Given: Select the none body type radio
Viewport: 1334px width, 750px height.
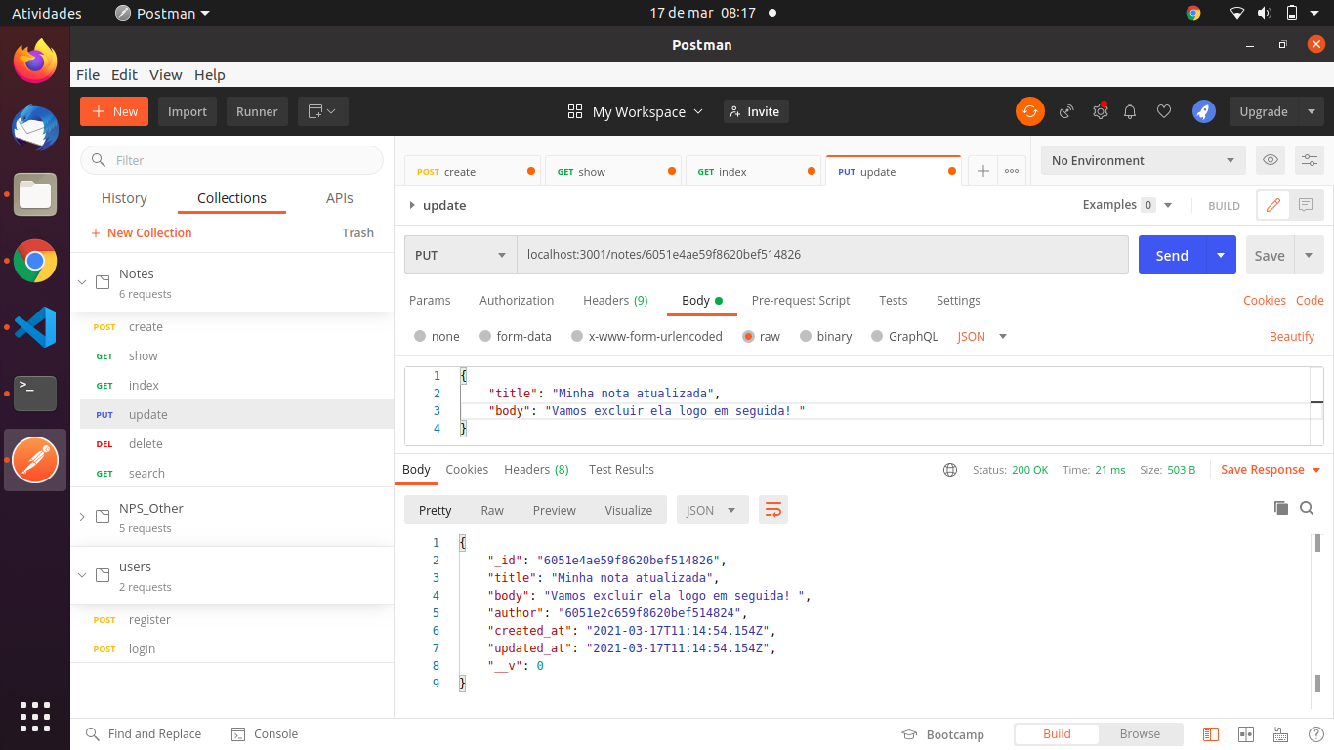Looking at the screenshot, I should coord(420,336).
